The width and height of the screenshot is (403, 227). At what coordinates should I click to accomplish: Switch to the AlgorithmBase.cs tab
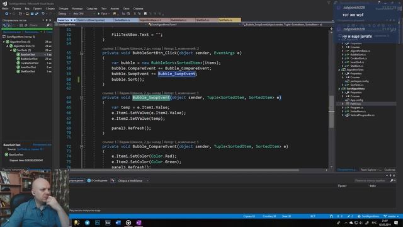(x=154, y=20)
